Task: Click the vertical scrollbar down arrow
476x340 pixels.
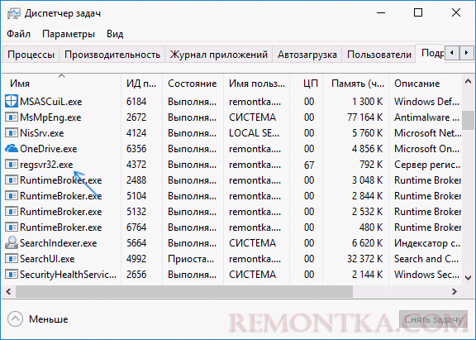Action: coord(468,278)
